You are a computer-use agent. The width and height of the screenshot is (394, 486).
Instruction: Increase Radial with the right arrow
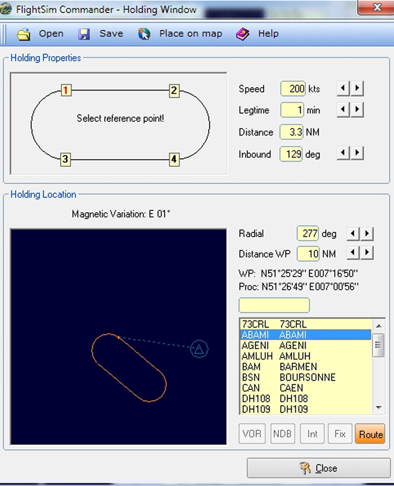(x=367, y=233)
